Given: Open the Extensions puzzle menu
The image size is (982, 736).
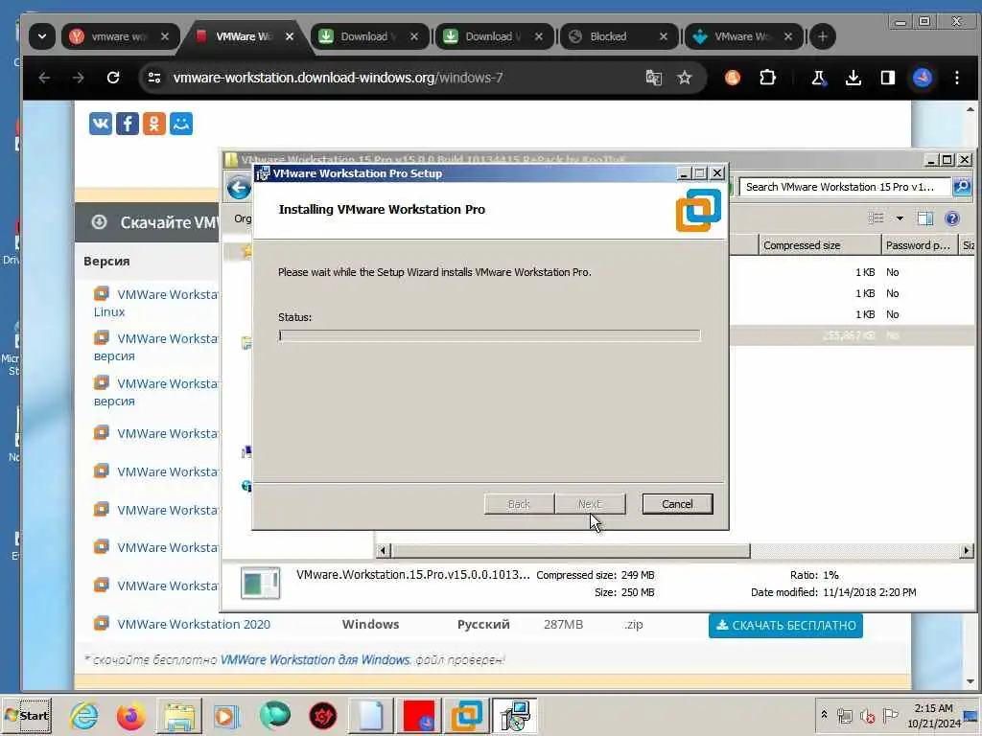Looking at the screenshot, I should click(x=767, y=78).
